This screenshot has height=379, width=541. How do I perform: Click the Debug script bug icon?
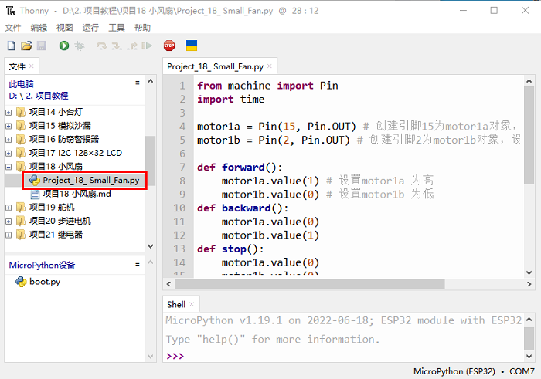click(x=79, y=46)
